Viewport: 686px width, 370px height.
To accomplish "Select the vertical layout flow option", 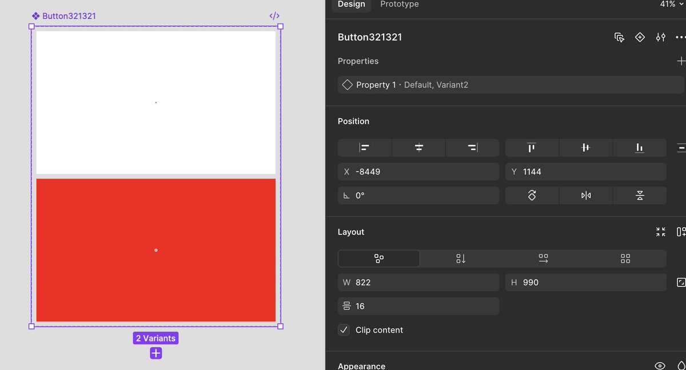I will click(461, 258).
